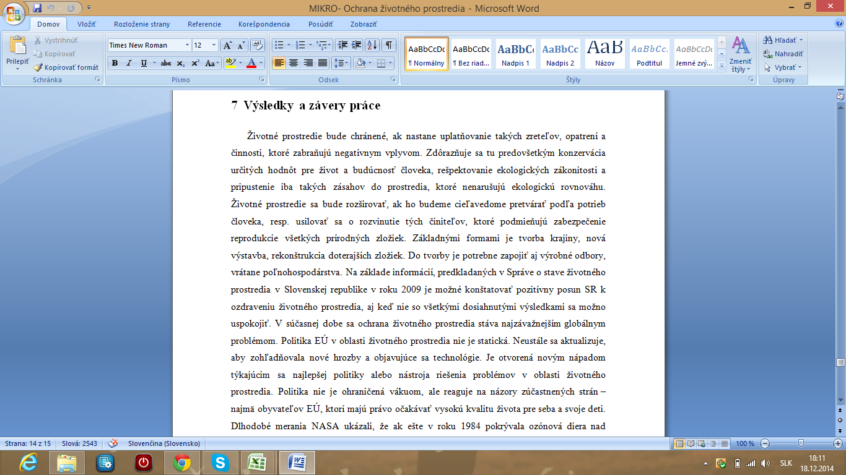Image resolution: width=846 pixels, height=475 pixels.
Task: Toggle Bold formatting
Action: pyautogui.click(x=115, y=63)
